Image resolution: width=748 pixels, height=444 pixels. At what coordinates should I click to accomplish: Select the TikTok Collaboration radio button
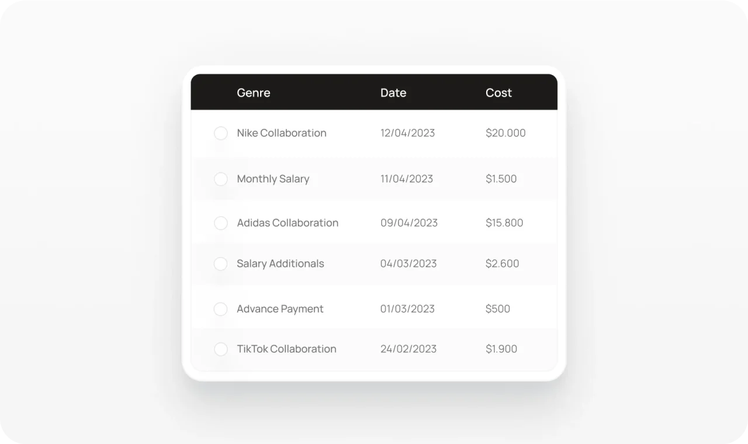tap(221, 349)
